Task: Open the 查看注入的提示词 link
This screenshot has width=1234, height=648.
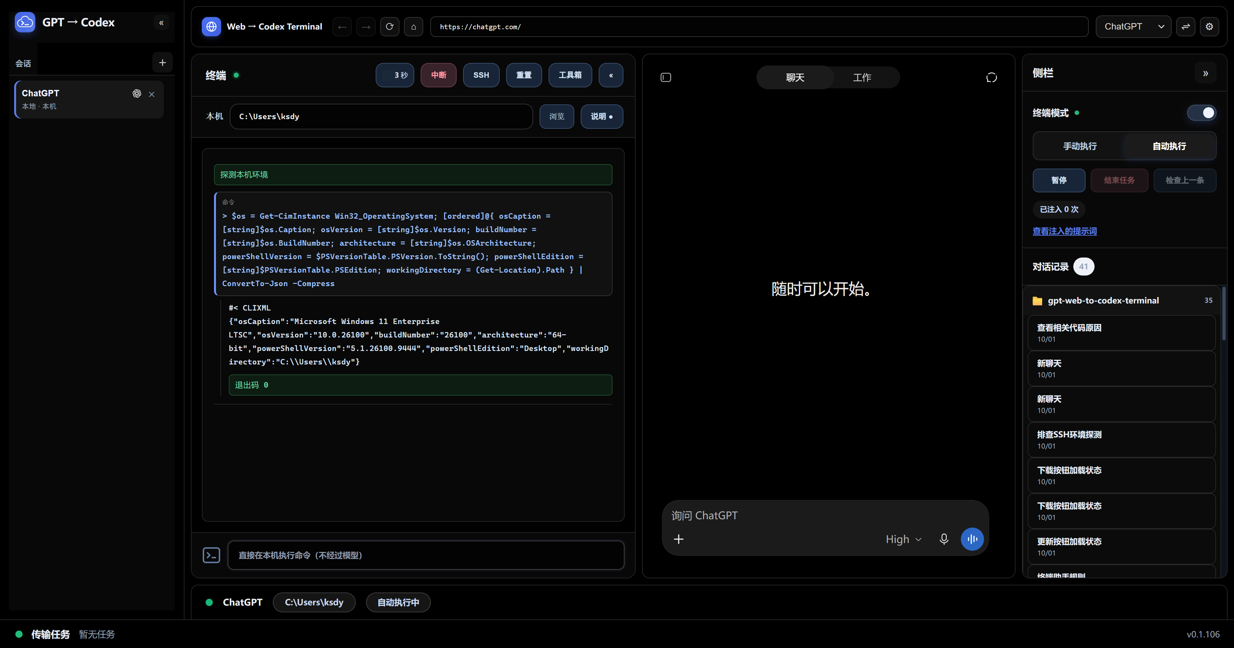Action: (x=1064, y=231)
